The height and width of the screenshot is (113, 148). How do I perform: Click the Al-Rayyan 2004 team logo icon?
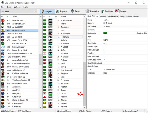tap(3, 24)
